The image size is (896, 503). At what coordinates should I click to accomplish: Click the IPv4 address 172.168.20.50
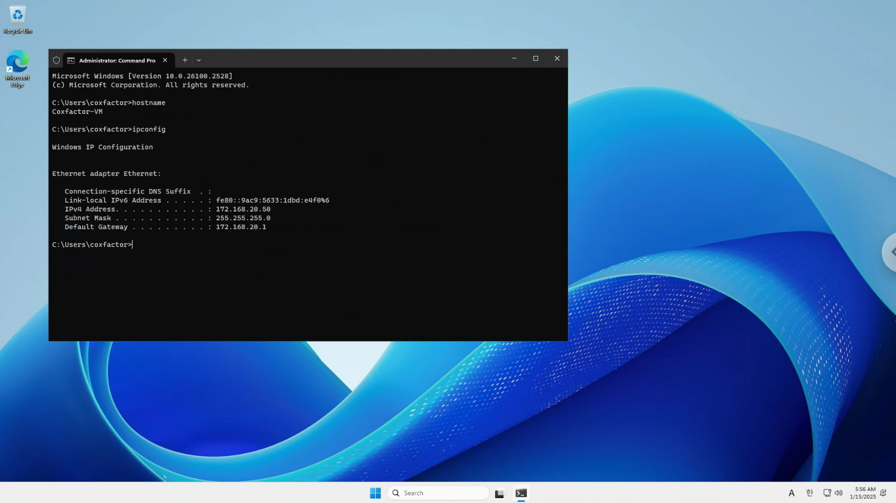[243, 209]
